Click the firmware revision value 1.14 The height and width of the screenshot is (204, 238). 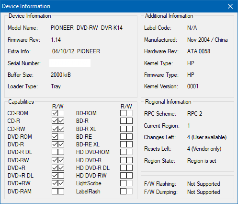56,40
